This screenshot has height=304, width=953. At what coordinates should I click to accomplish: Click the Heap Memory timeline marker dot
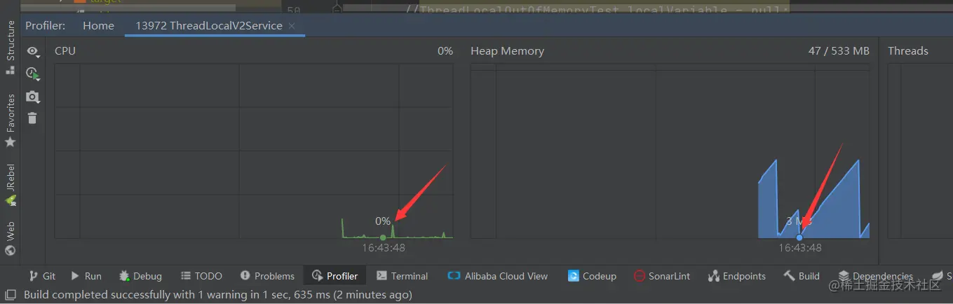point(799,237)
